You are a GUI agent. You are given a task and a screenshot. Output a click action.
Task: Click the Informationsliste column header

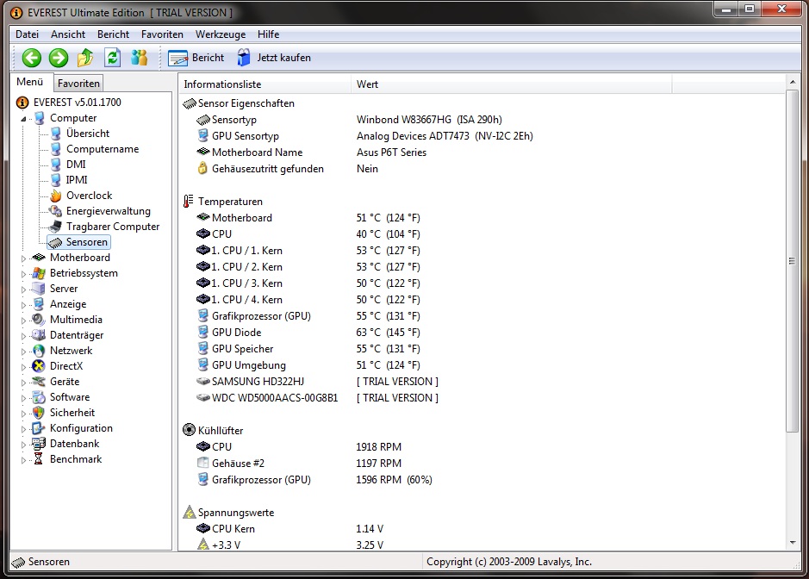coord(264,84)
